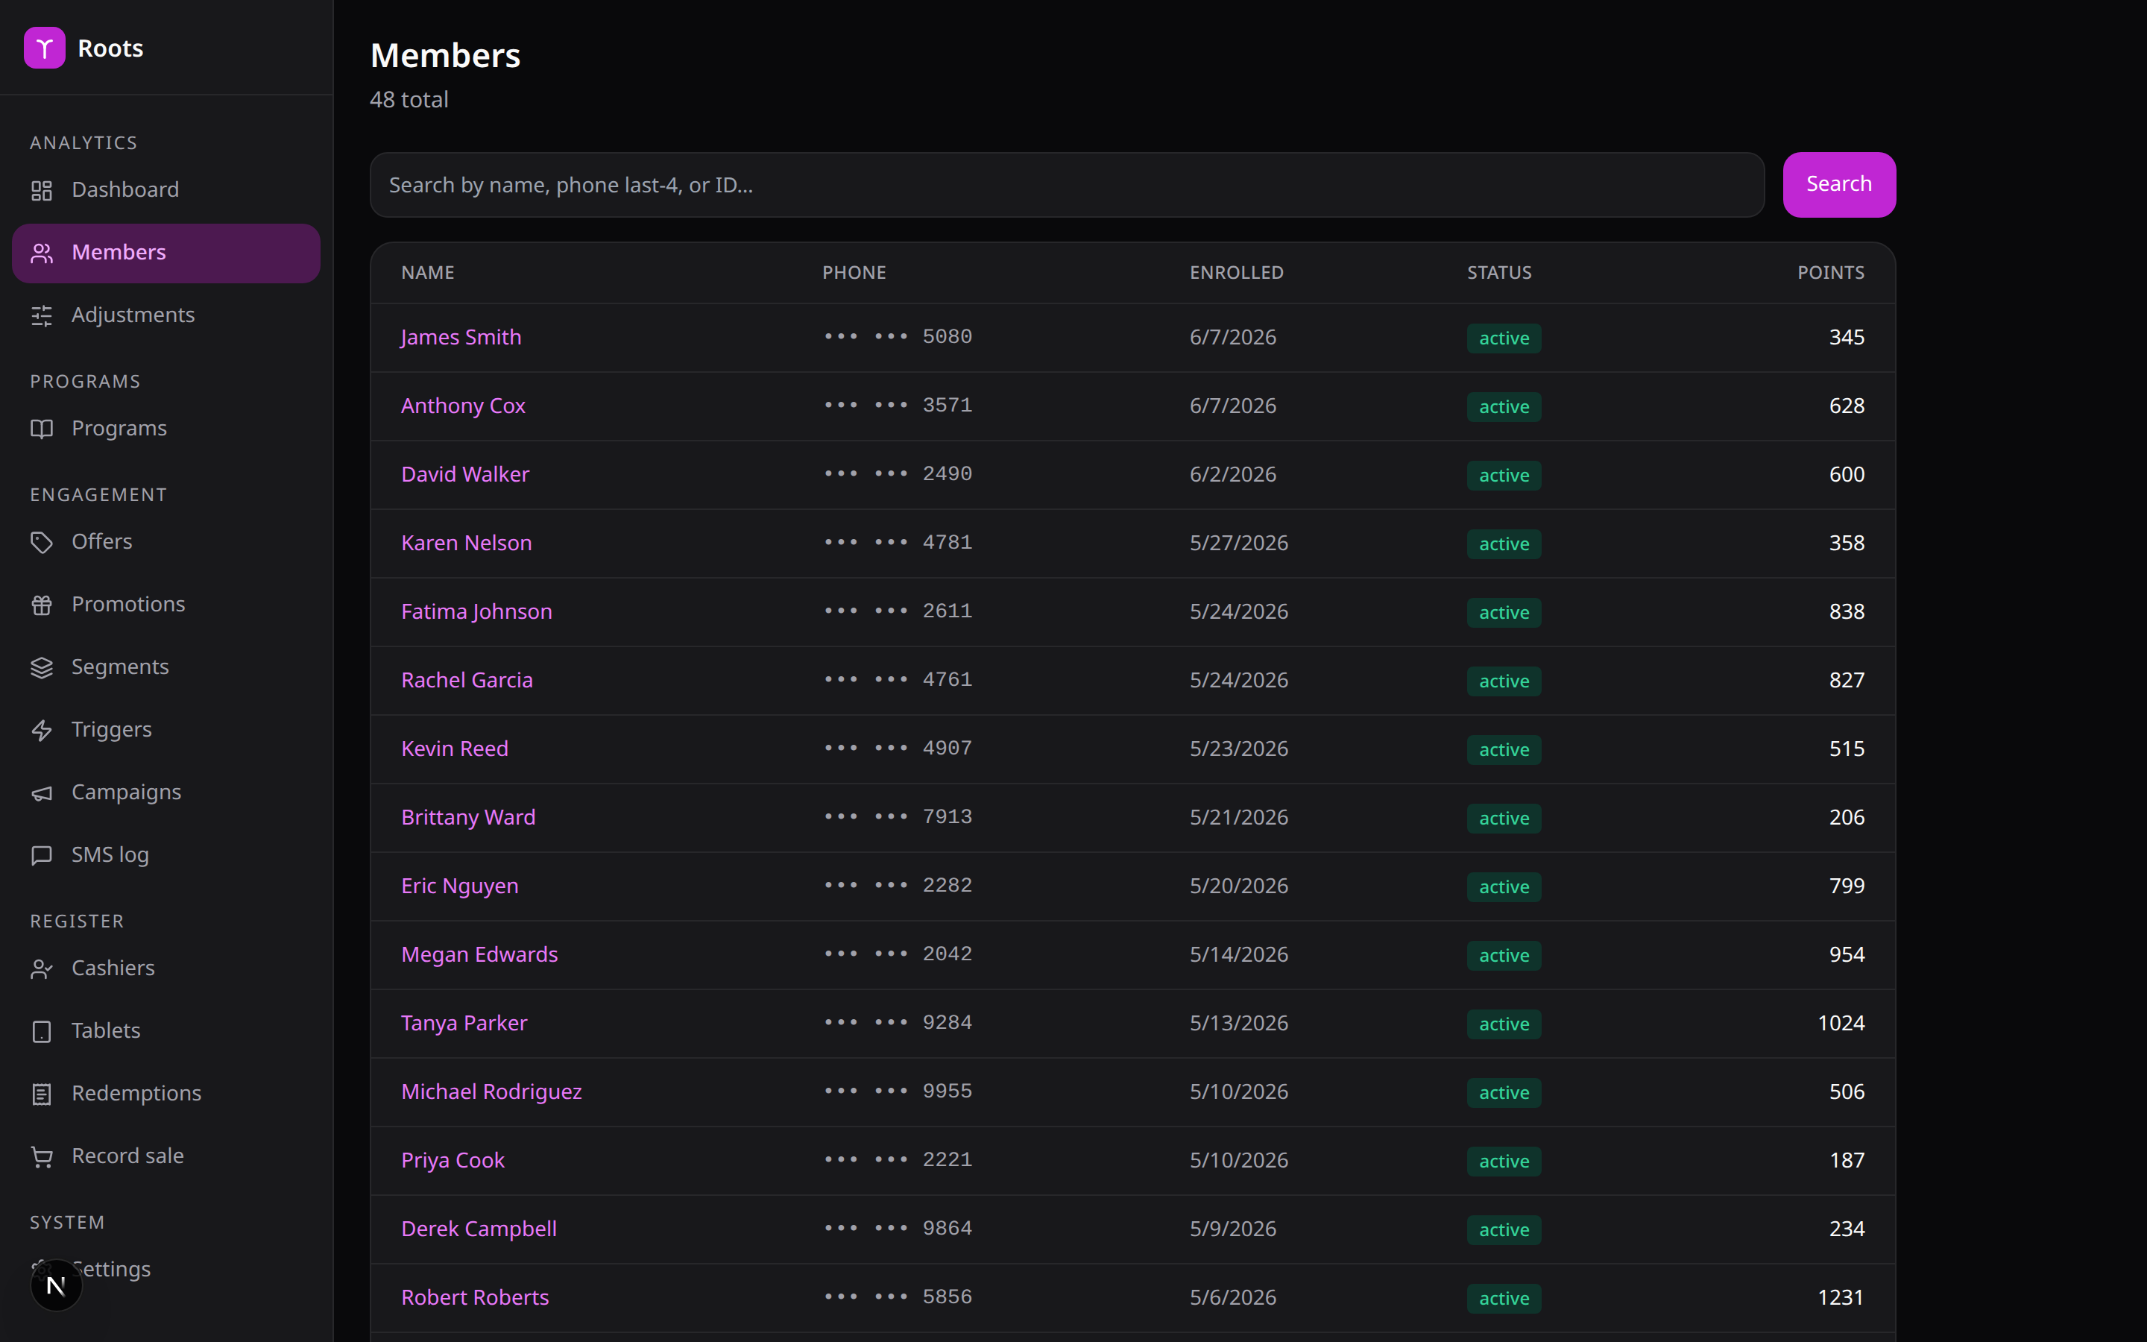This screenshot has width=2147, height=1342.
Task: Click the Segments layers icon
Action: click(x=42, y=667)
